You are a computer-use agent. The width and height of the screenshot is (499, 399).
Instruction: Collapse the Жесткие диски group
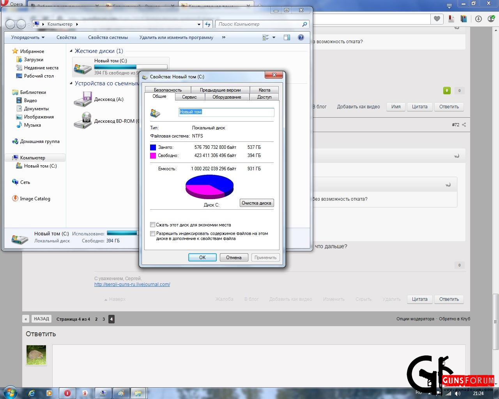[71, 51]
